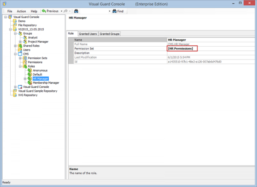This screenshot has width=257, height=187.
Task: Click the Analyst group icon
Action: [x=25, y=38]
